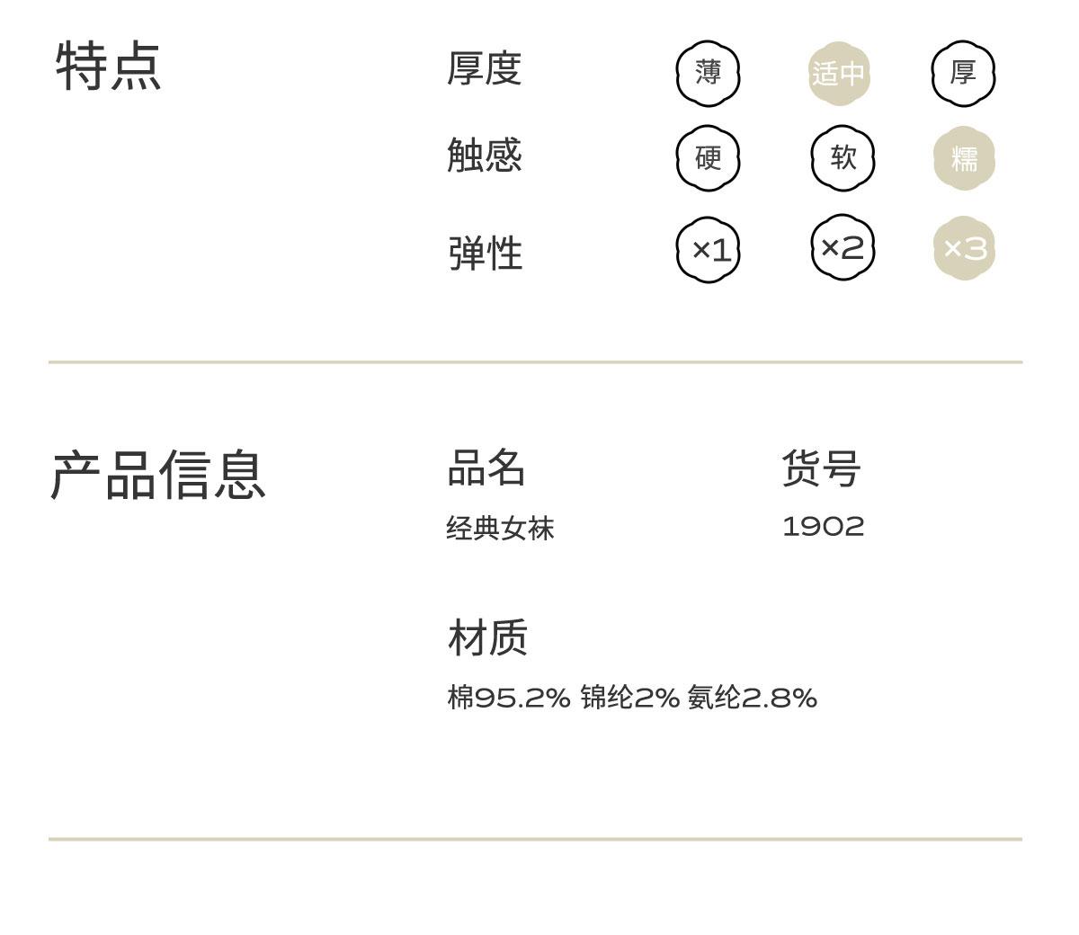Click the 弹性 row label
Viewport: 1079px width, 935px height.
pos(486,253)
